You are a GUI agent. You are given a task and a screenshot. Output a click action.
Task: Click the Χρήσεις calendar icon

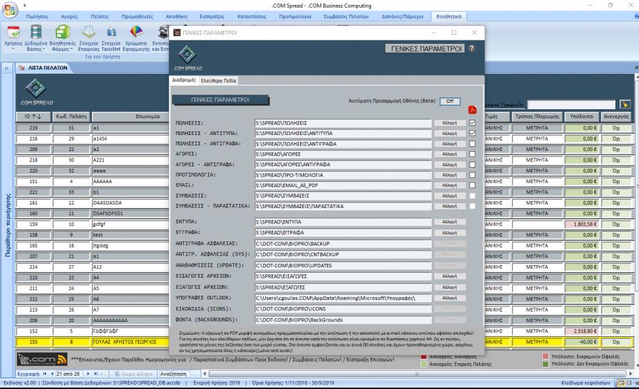[x=13, y=32]
